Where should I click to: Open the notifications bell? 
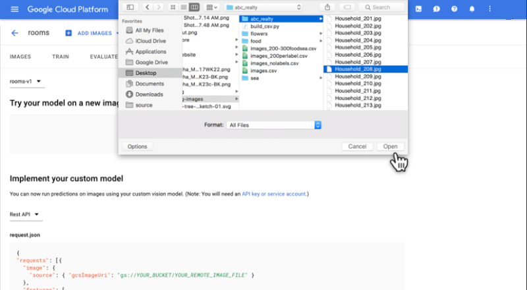(x=472, y=10)
